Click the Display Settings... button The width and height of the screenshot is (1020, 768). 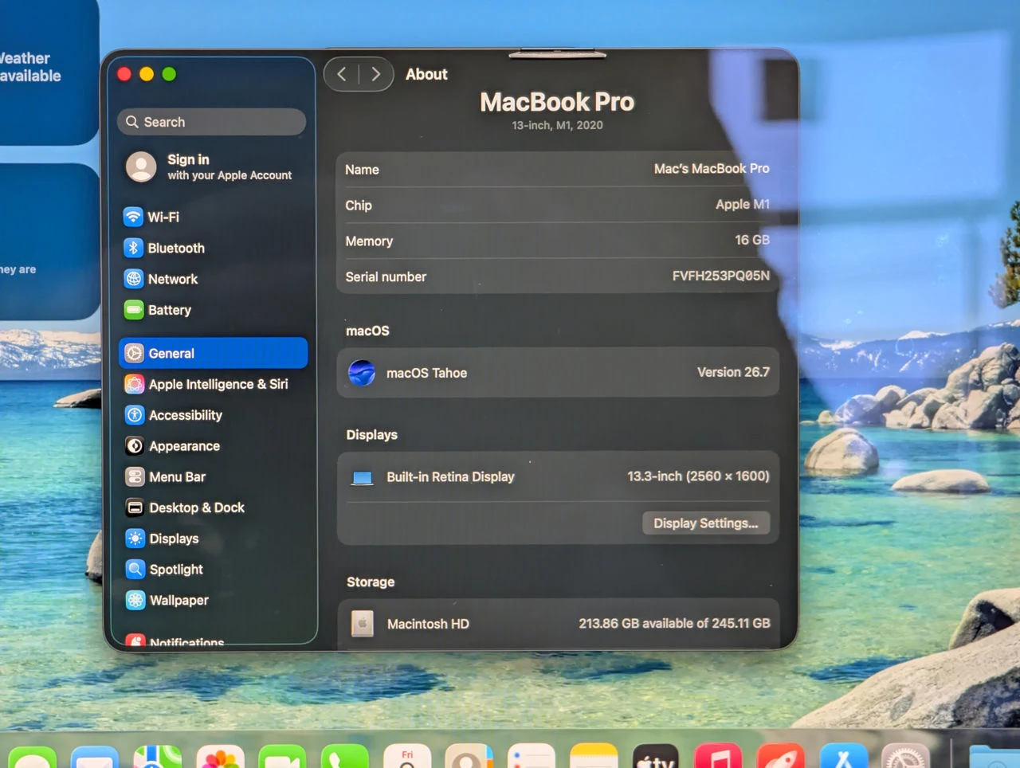pos(706,523)
